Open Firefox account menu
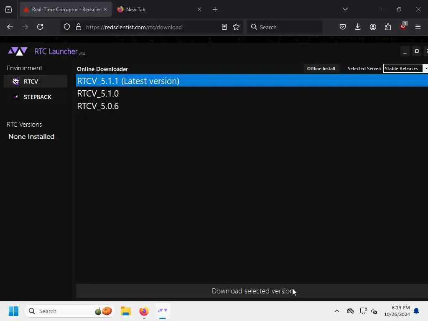The width and height of the screenshot is (428, 321). point(373,27)
